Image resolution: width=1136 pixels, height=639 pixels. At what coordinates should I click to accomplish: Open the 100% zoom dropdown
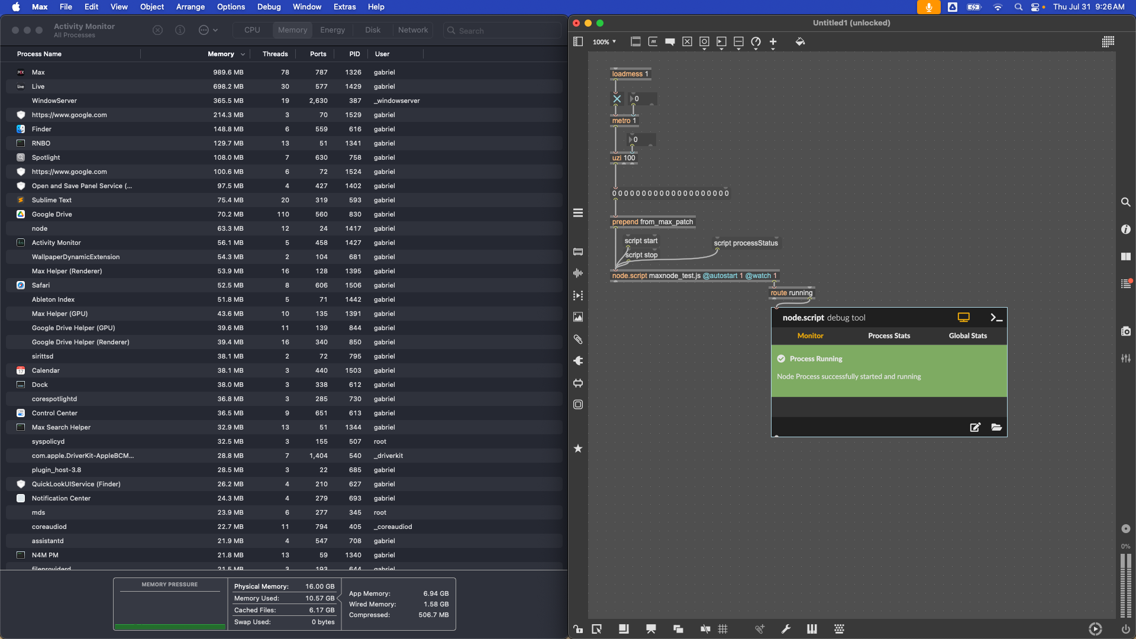click(604, 42)
